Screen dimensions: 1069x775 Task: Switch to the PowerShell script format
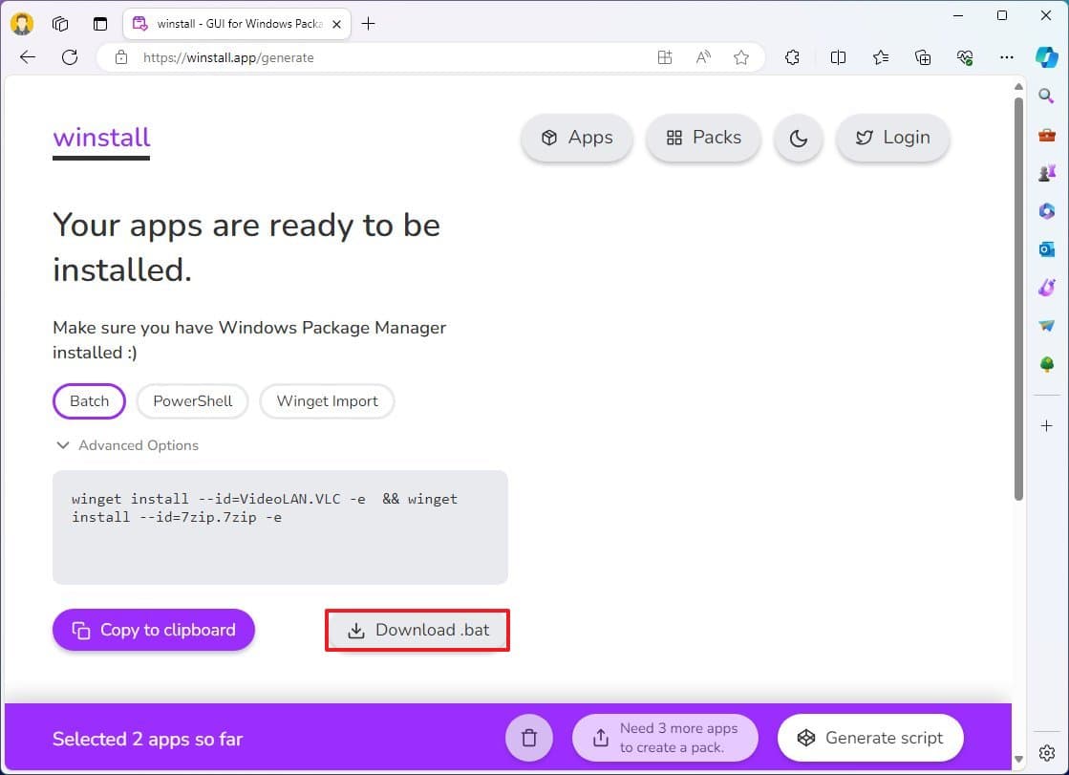(192, 401)
